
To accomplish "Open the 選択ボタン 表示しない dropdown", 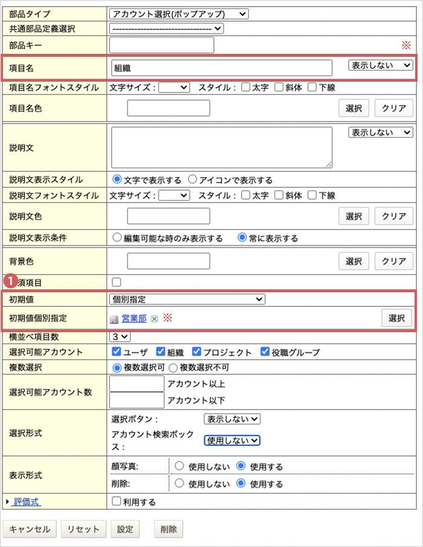I will click(x=232, y=419).
